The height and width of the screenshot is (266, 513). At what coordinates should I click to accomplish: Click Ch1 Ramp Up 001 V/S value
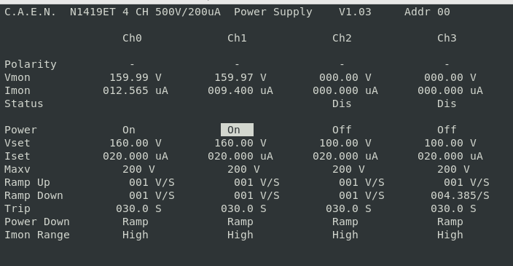pyautogui.click(x=256, y=182)
